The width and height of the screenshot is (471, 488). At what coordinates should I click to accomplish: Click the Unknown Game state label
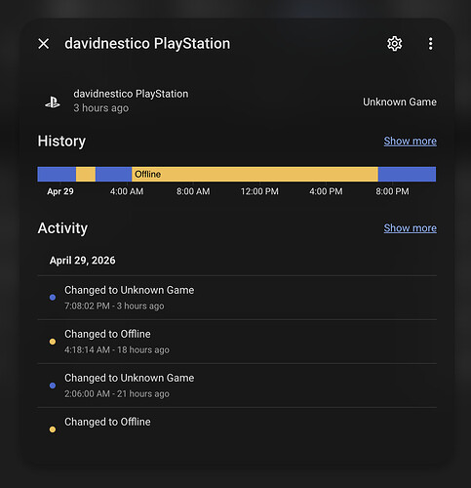pyautogui.click(x=400, y=102)
